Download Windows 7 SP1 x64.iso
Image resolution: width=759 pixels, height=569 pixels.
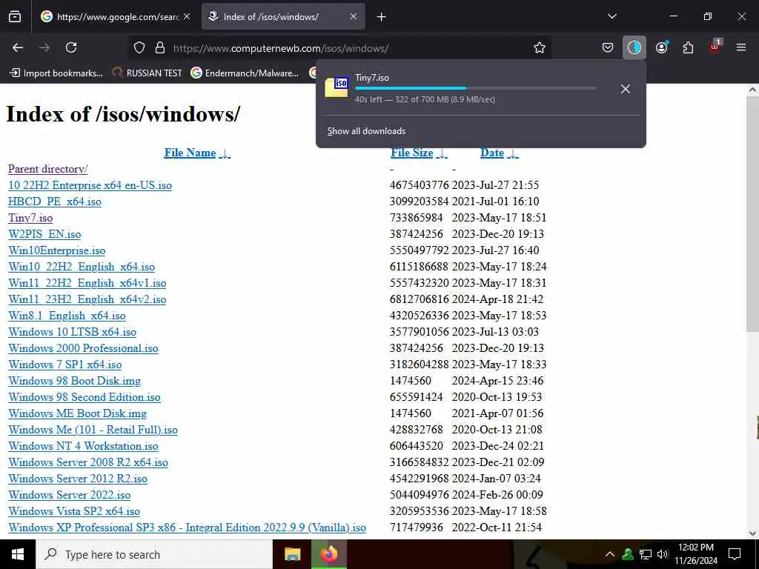click(x=65, y=365)
